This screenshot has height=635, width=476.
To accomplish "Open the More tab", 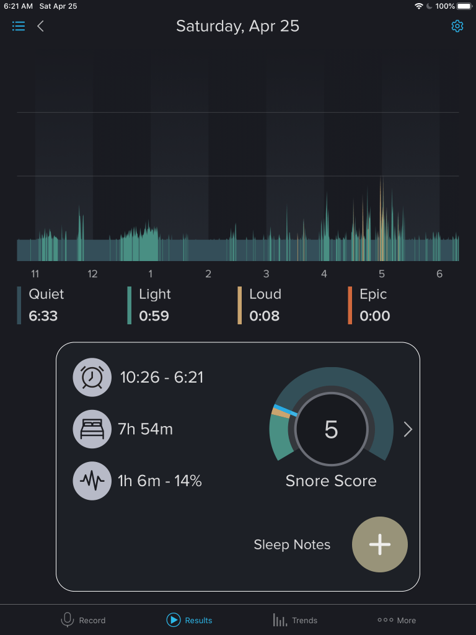I will pyautogui.click(x=397, y=619).
